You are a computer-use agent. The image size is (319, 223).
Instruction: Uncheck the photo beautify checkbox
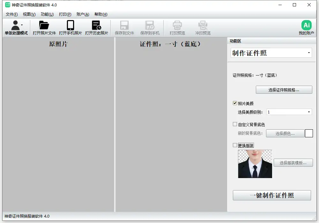235,103
